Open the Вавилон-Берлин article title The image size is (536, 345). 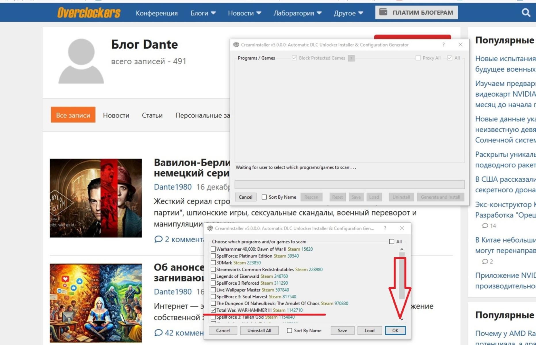click(x=192, y=168)
